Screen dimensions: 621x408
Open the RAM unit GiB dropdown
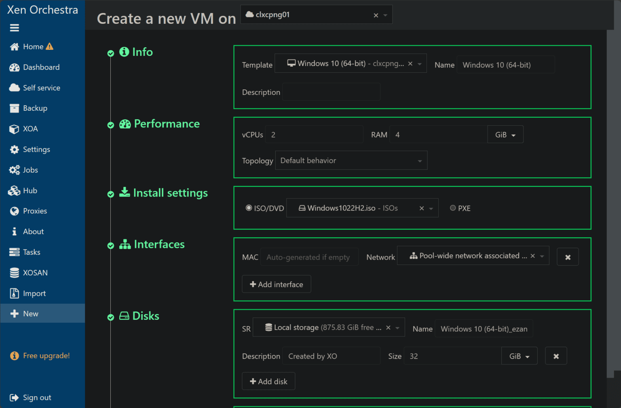505,134
